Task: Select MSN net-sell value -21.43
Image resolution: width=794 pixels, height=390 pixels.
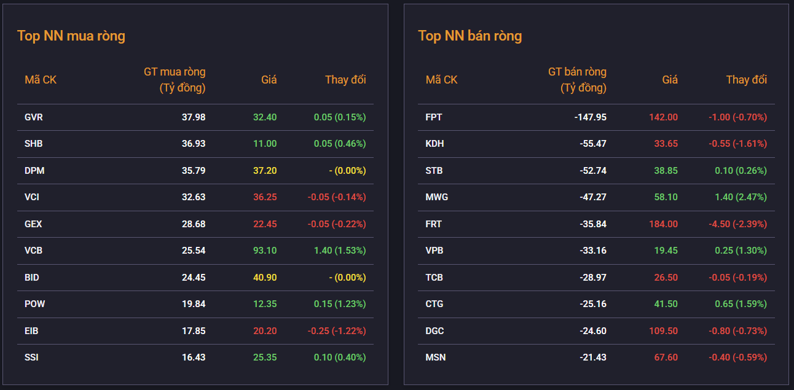Action: 592,357
